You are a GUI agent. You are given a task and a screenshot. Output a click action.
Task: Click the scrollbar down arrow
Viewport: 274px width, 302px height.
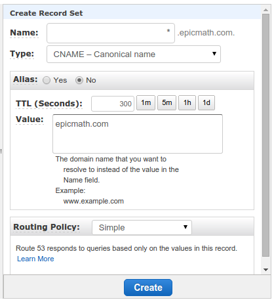coord(265,270)
